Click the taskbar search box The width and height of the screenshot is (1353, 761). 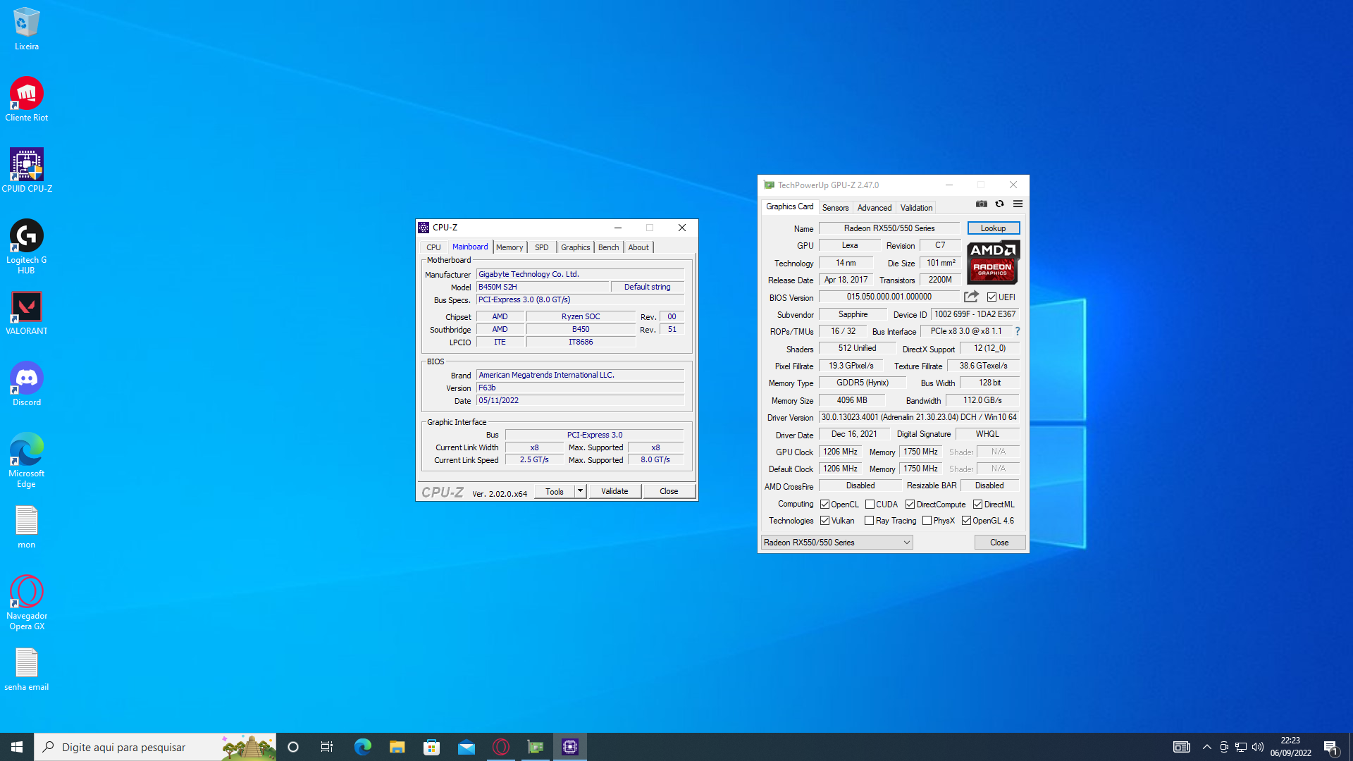click(155, 747)
